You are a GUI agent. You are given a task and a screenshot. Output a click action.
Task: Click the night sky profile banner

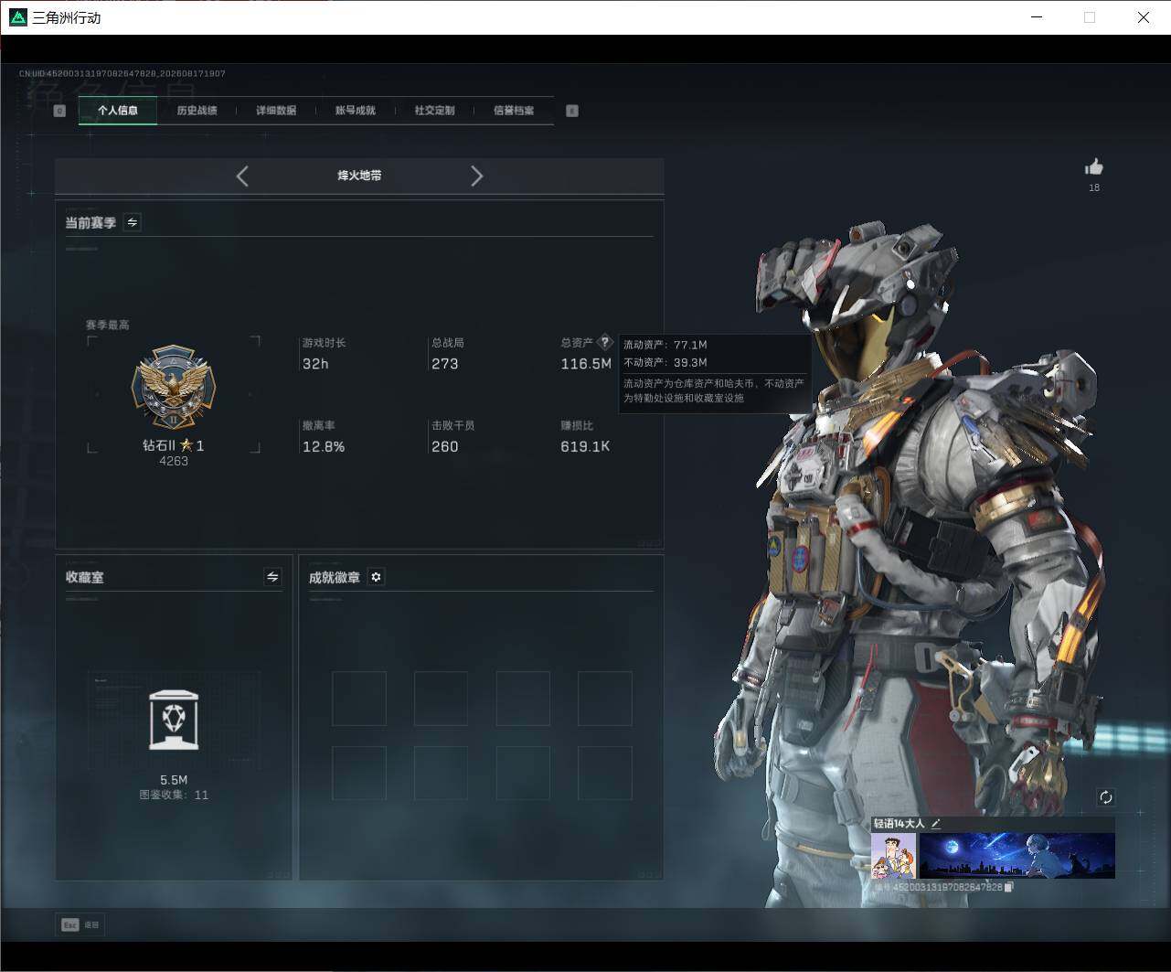pos(1017,856)
